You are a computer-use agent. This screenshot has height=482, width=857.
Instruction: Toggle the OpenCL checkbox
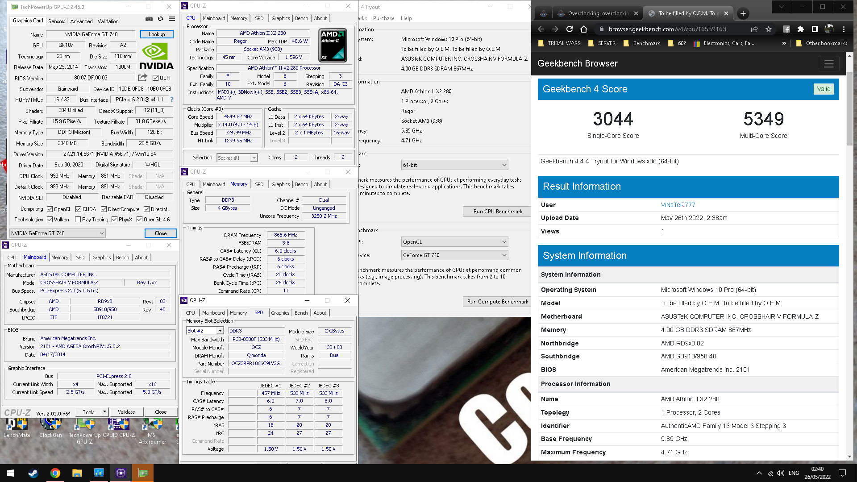50,209
